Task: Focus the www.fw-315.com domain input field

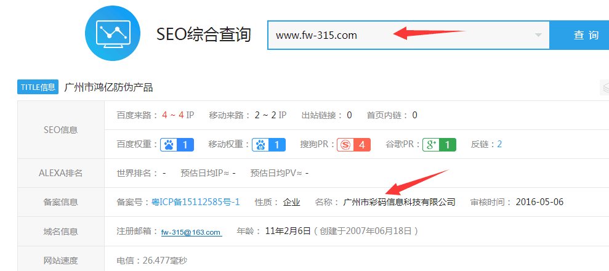Action: point(400,35)
